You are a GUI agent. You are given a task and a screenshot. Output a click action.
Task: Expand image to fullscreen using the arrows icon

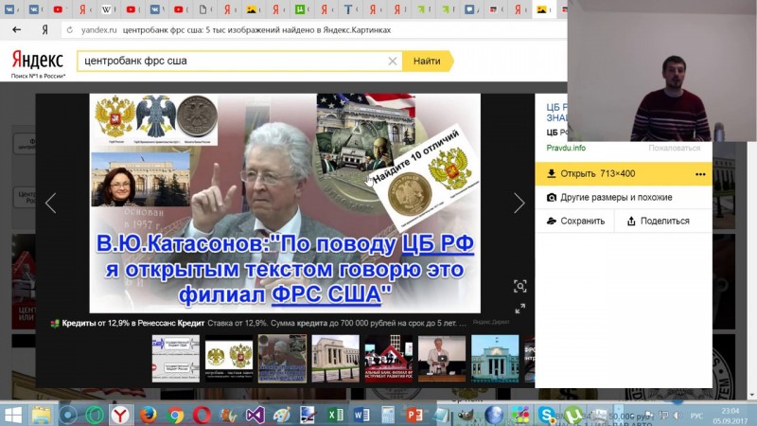tap(519, 309)
